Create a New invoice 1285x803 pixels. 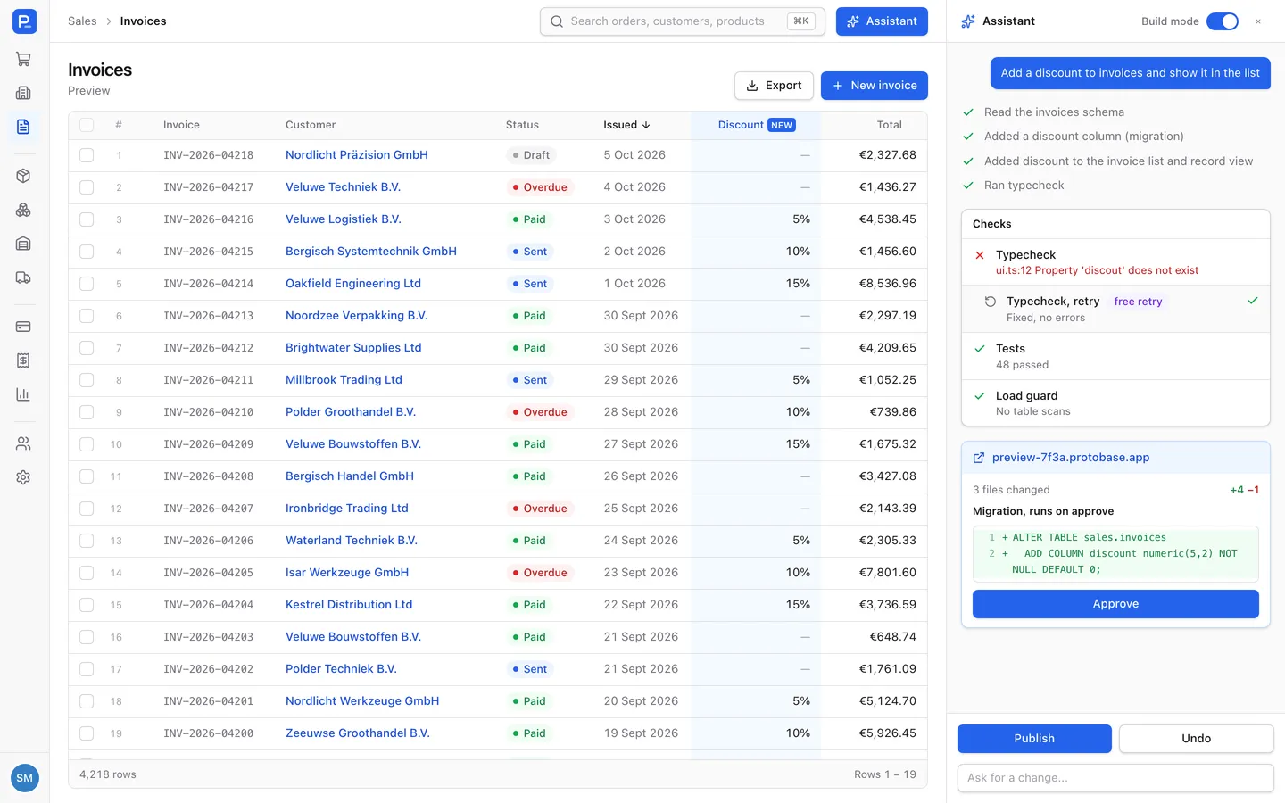[875, 86]
